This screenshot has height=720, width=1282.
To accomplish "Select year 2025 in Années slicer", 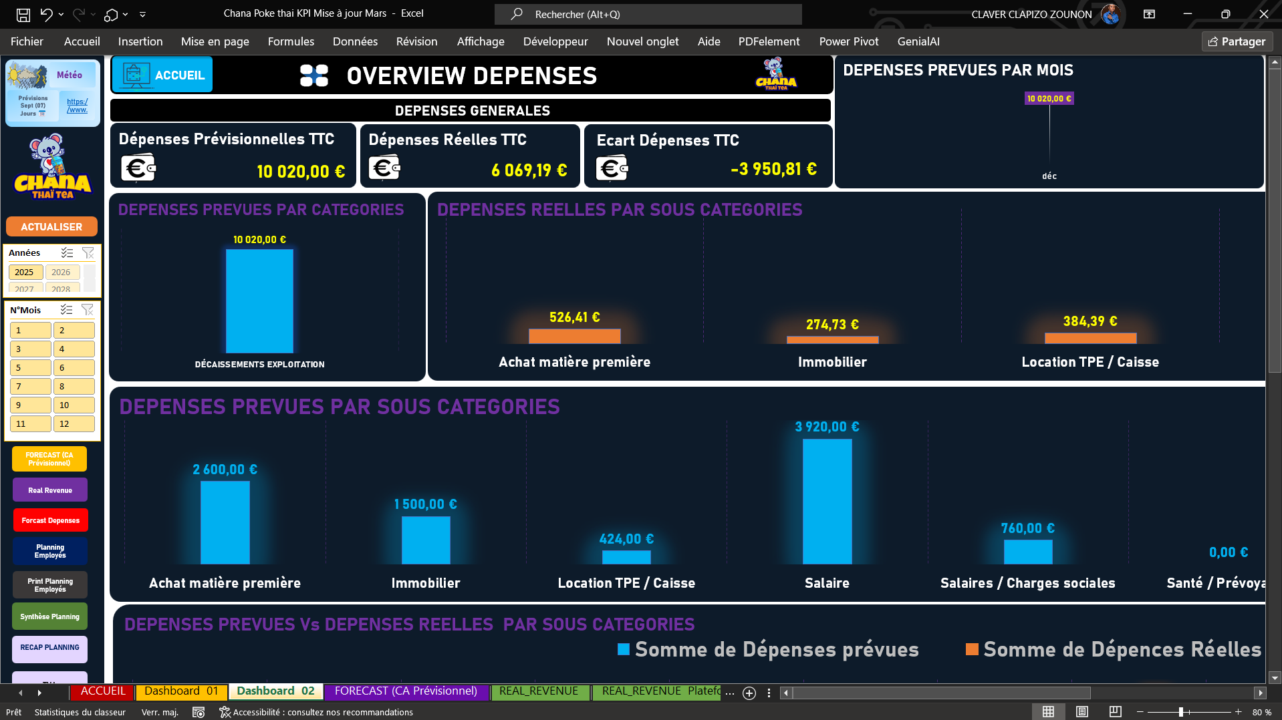I will [25, 272].
